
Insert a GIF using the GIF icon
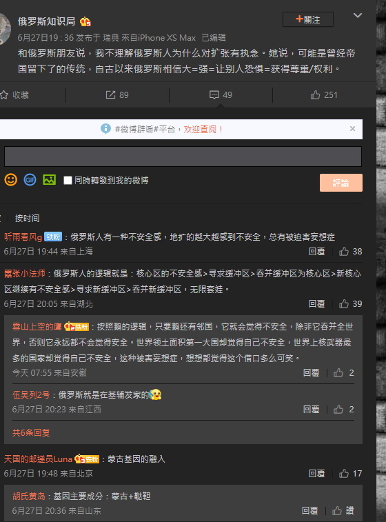pos(30,180)
